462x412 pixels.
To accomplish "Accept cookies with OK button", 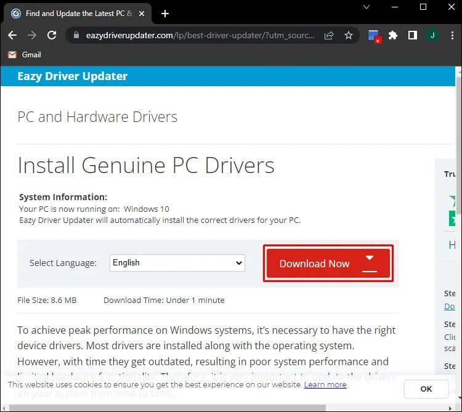I will pos(426,389).
